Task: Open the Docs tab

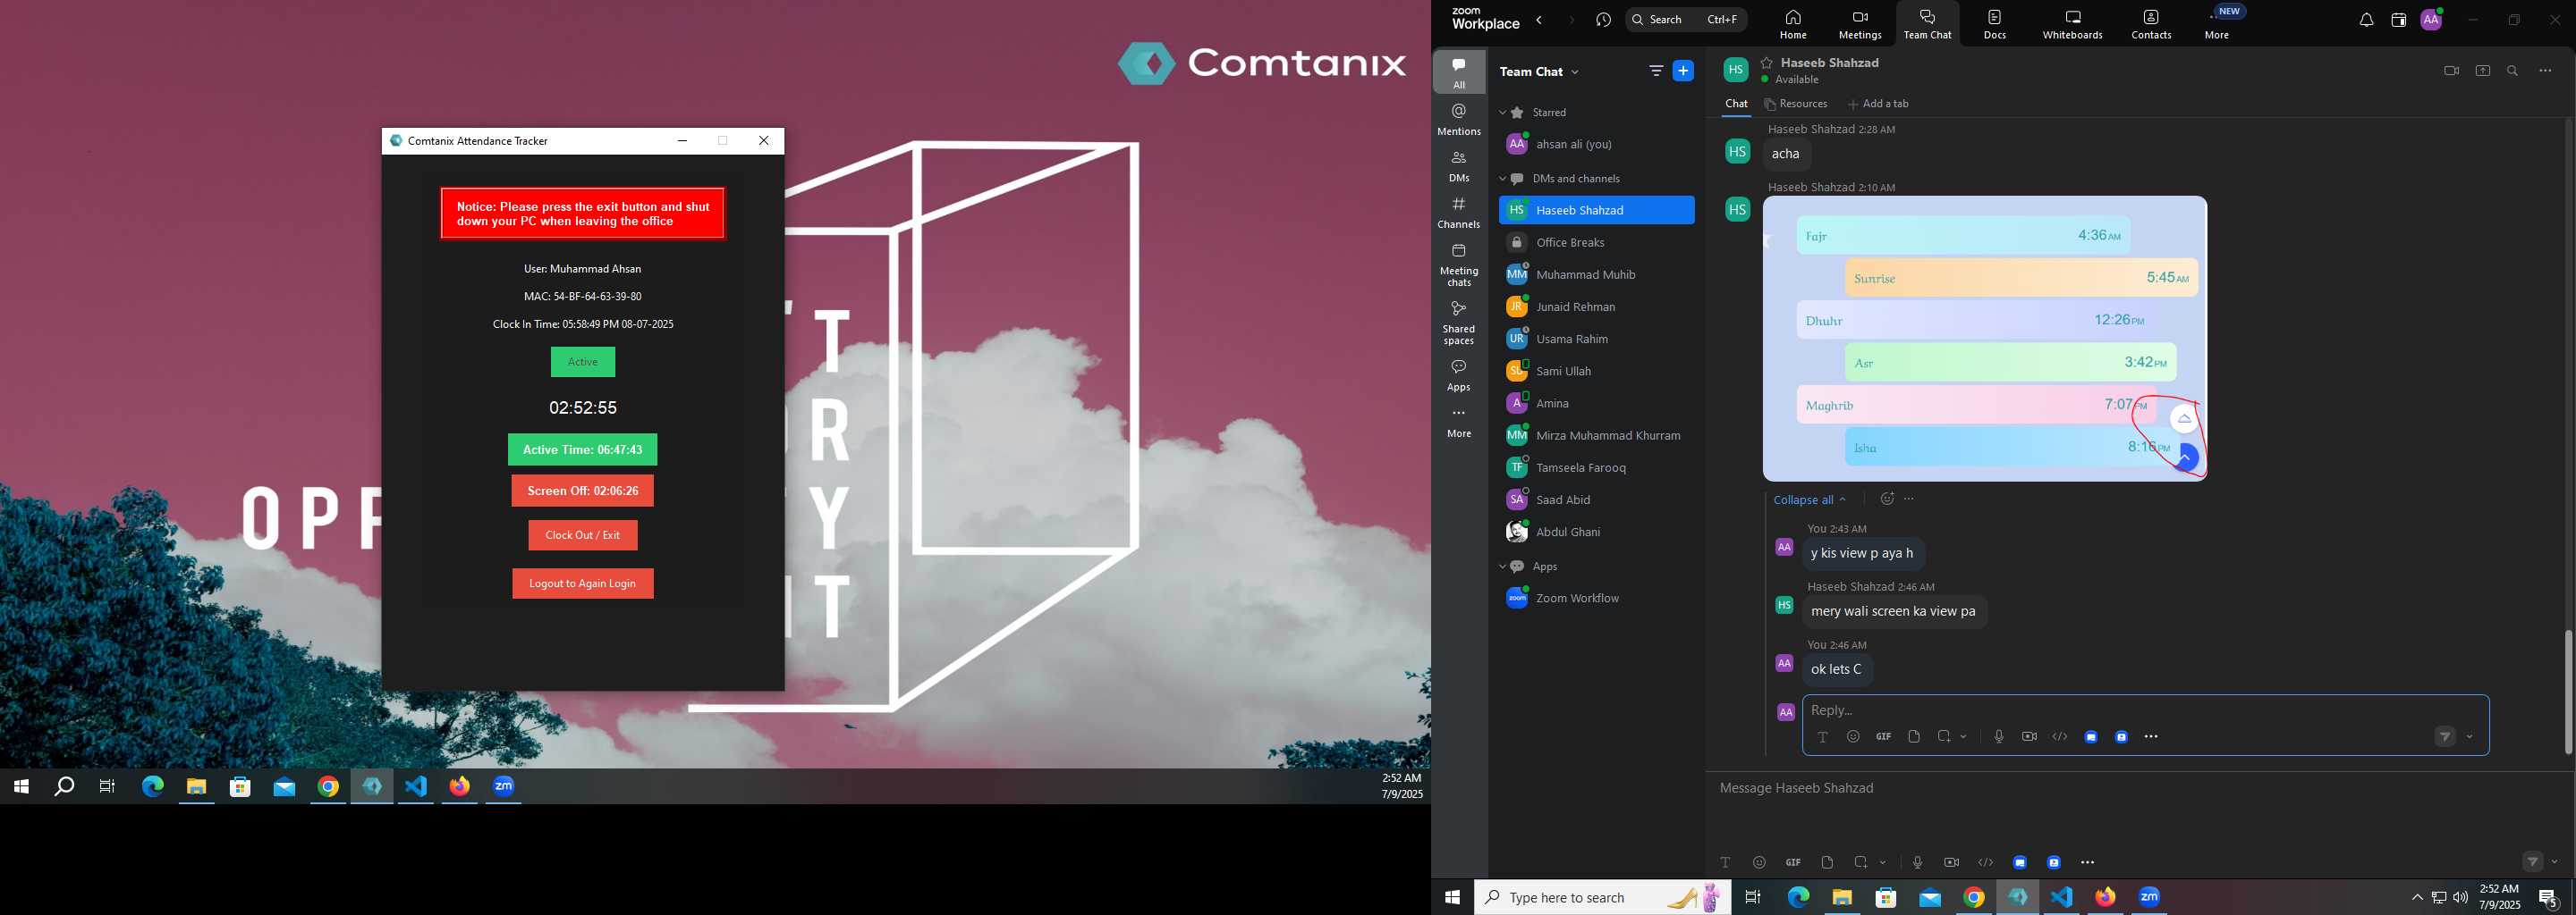Action: (1995, 24)
